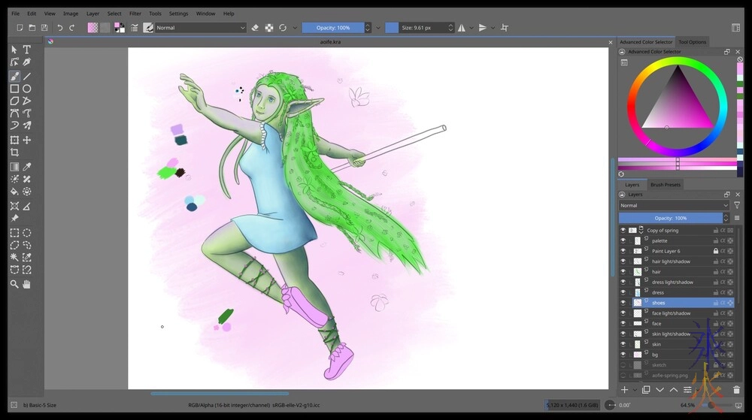Open the layer blend mode Normal dropdown
Image resolution: width=752 pixels, height=420 pixels.
(674, 205)
